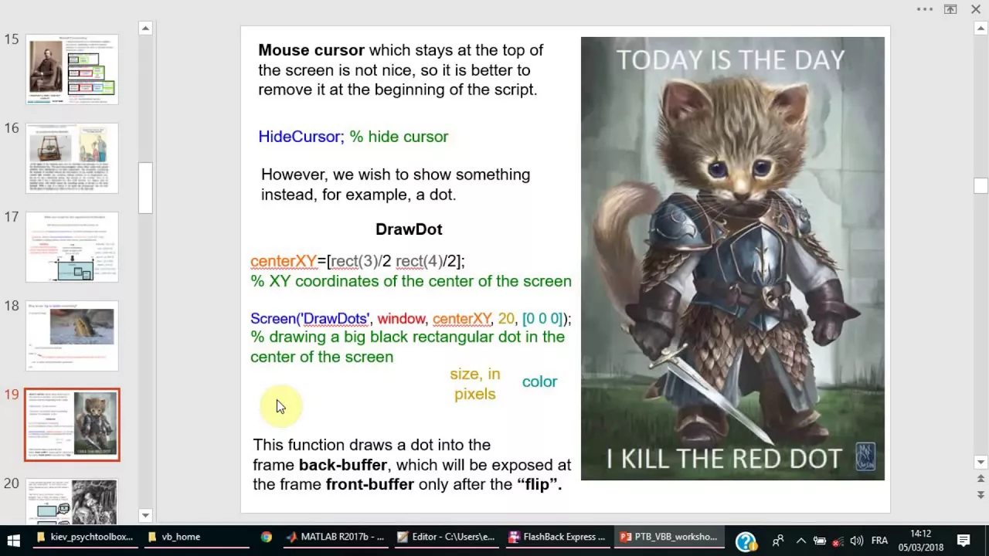Select slide 16 thumbnail

(x=73, y=158)
